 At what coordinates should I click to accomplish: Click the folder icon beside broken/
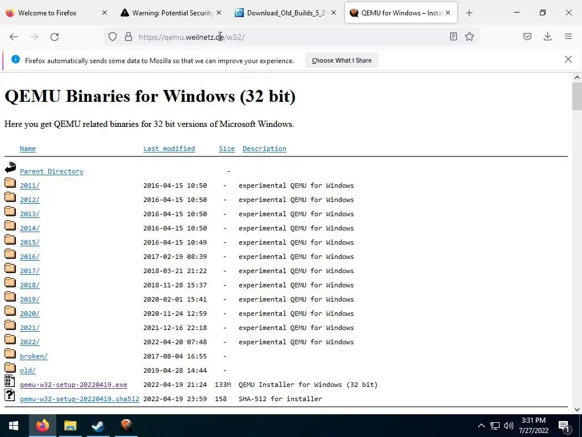tap(10, 354)
